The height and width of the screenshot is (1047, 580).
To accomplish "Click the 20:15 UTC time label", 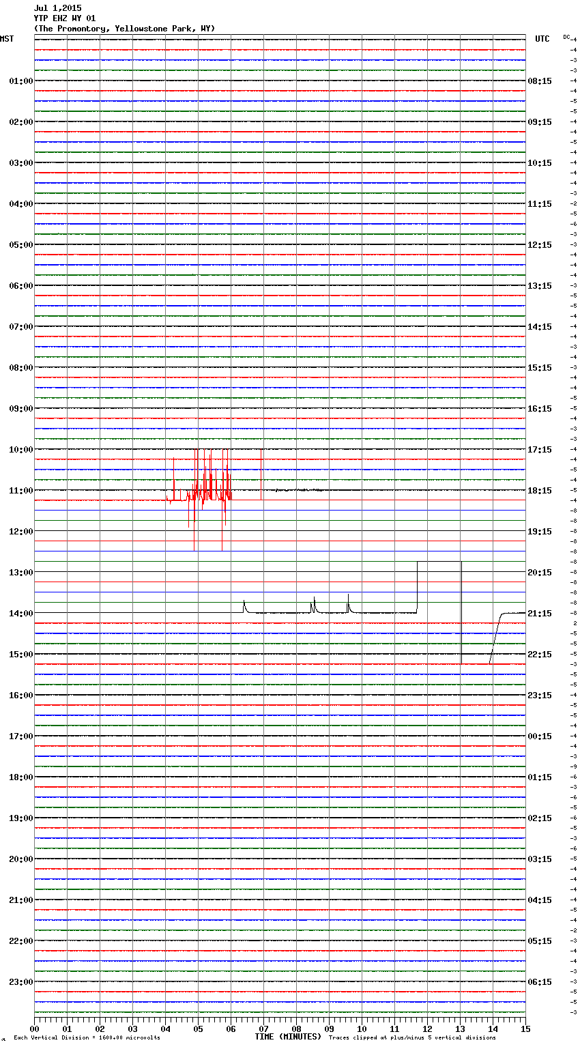I will click(540, 573).
